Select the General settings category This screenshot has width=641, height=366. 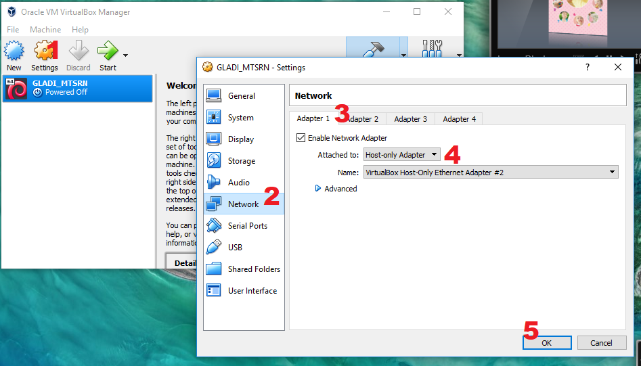[x=244, y=96]
